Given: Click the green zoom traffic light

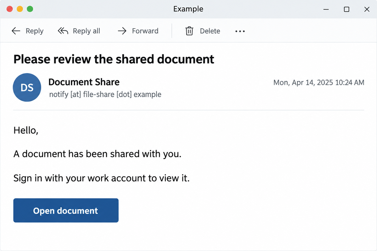Looking at the screenshot, I should tap(30, 9).
